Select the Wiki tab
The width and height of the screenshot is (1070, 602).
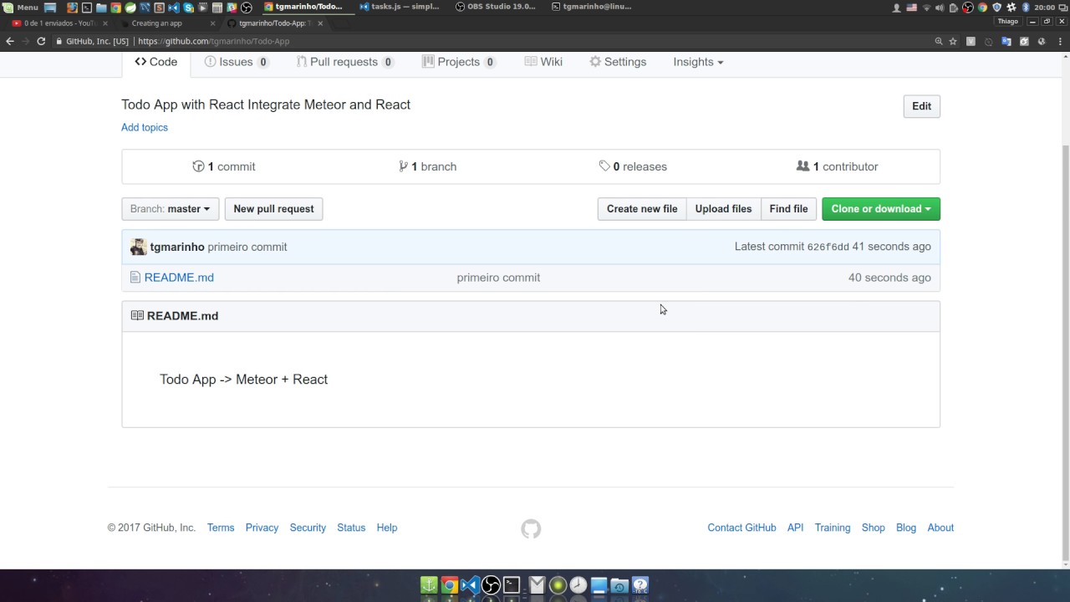pos(543,62)
